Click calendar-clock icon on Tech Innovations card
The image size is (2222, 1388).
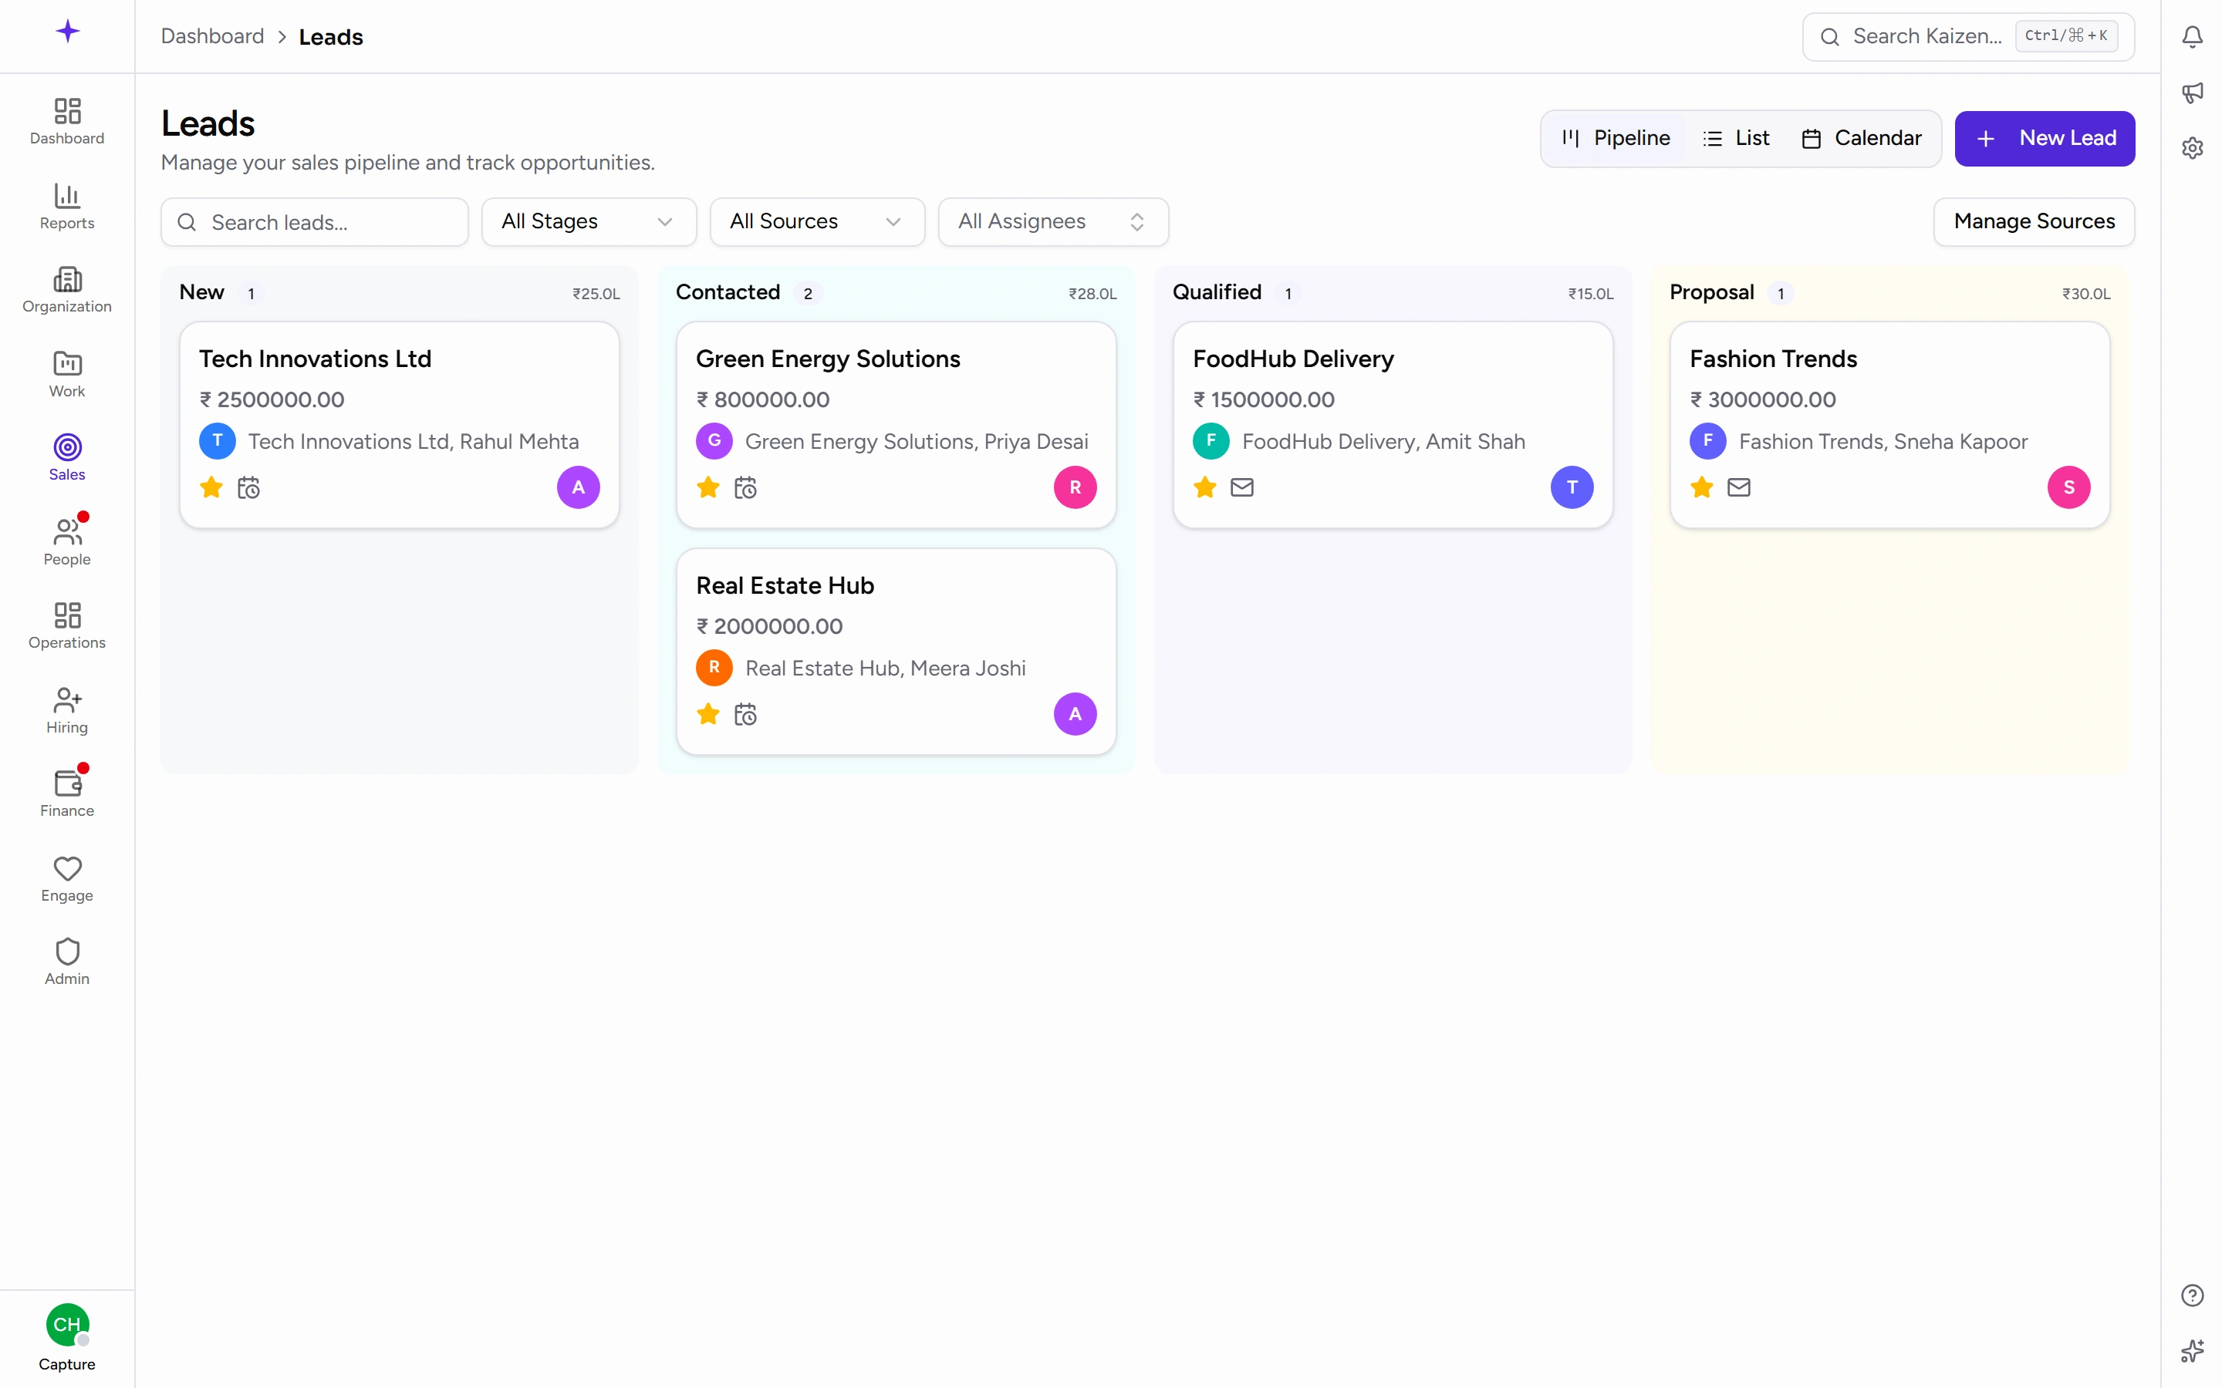pyautogui.click(x=249, y=487)
